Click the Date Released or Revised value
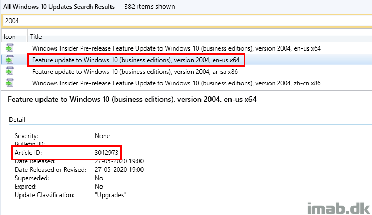 pyautogui.click(x=119, y=170)
